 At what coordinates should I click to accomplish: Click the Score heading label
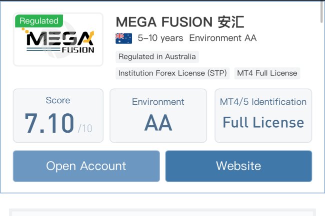tap(58, 100)
